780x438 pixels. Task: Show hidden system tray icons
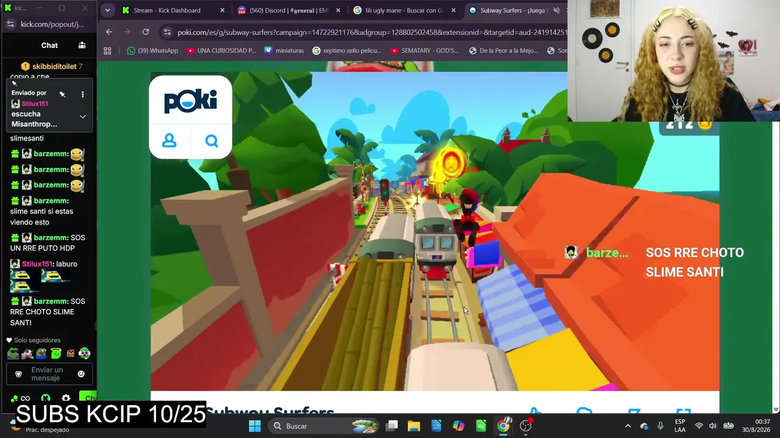628,426
